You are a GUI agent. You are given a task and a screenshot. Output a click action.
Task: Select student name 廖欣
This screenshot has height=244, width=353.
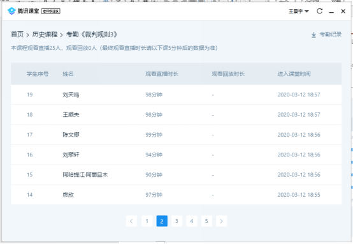pyautogui.click(x=68, y=195)
